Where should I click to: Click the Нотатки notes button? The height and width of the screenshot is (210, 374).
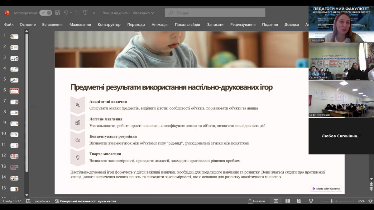click(256, 201)
